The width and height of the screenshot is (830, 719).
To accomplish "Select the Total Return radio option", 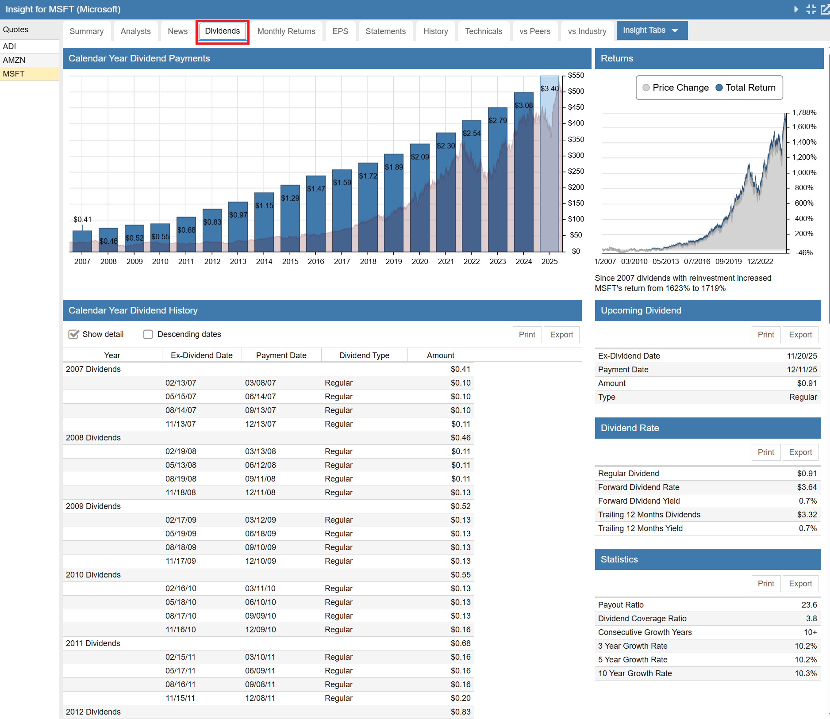I will tap(719, 88).
